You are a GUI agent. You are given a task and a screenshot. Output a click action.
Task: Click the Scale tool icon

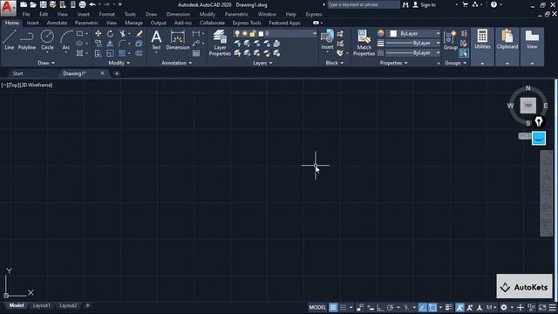[x=111, y=53]
